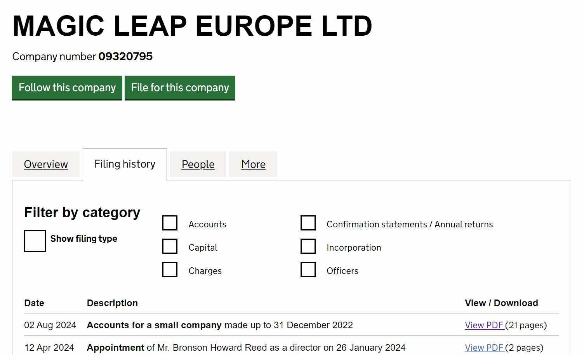
Task: Open View PDF for Bronson Reed appointment
Action: [484, 348]
